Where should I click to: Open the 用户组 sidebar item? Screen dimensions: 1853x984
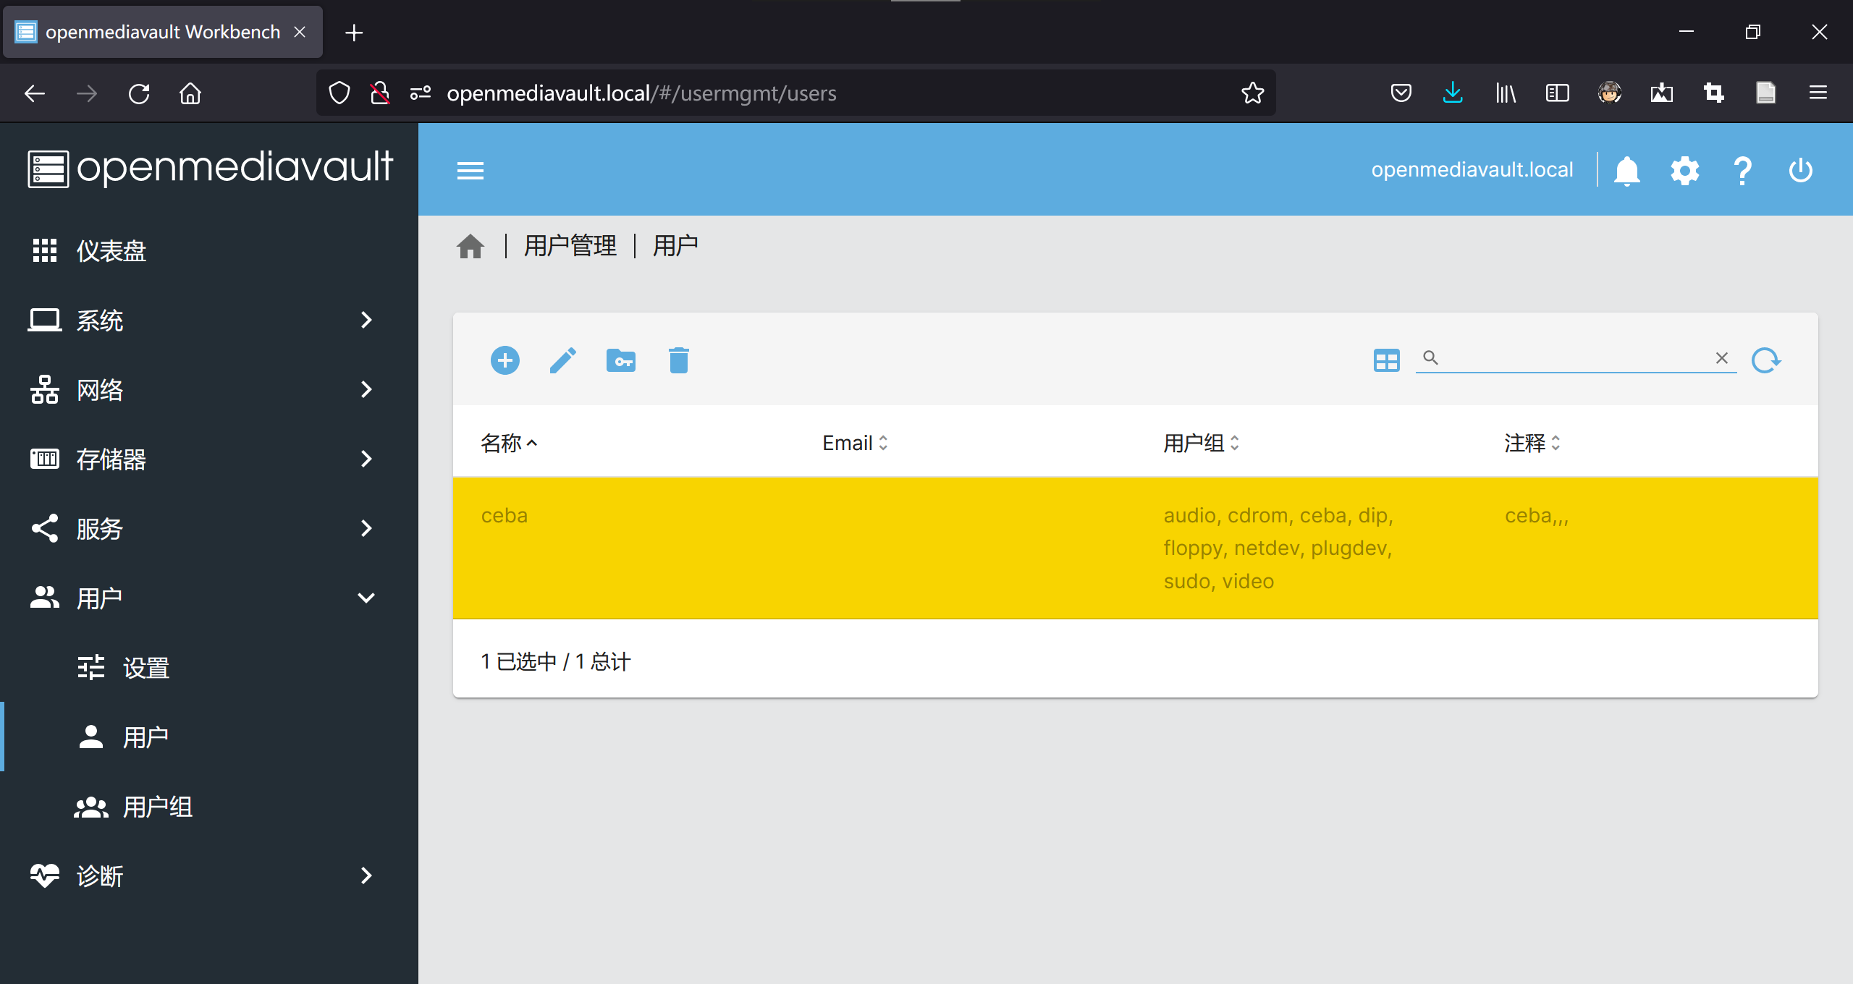pyautogui.click(x=157, y=807)
